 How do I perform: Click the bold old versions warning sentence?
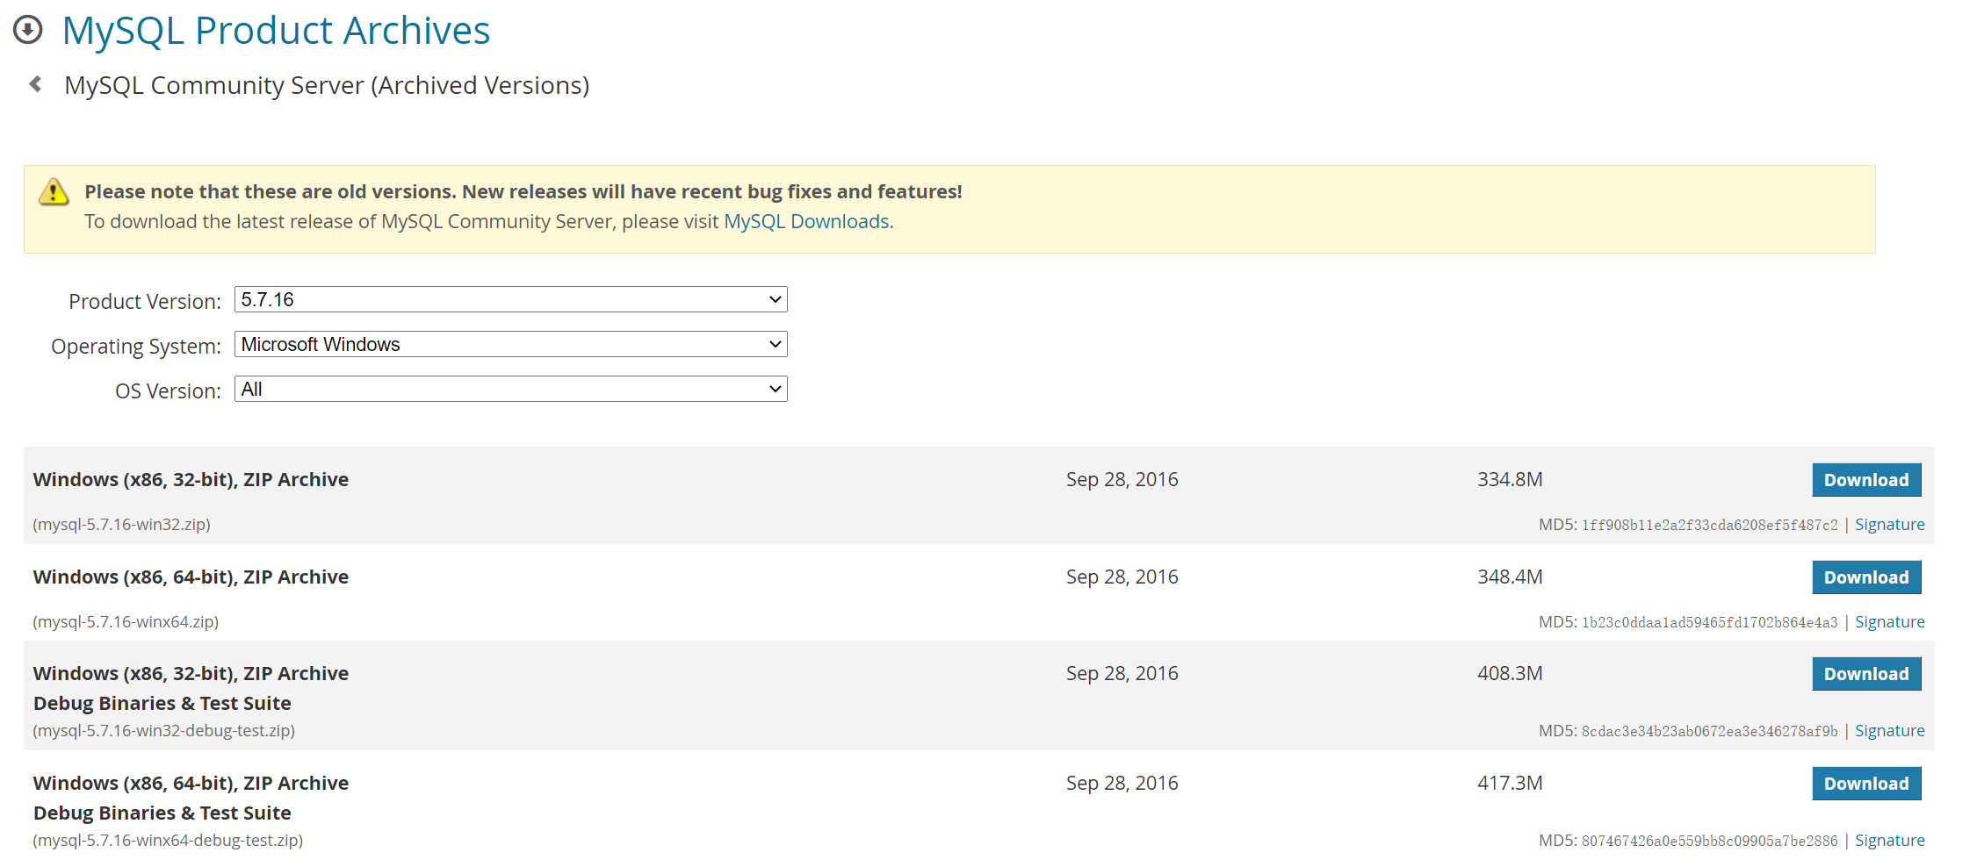[x=523, y=191]
